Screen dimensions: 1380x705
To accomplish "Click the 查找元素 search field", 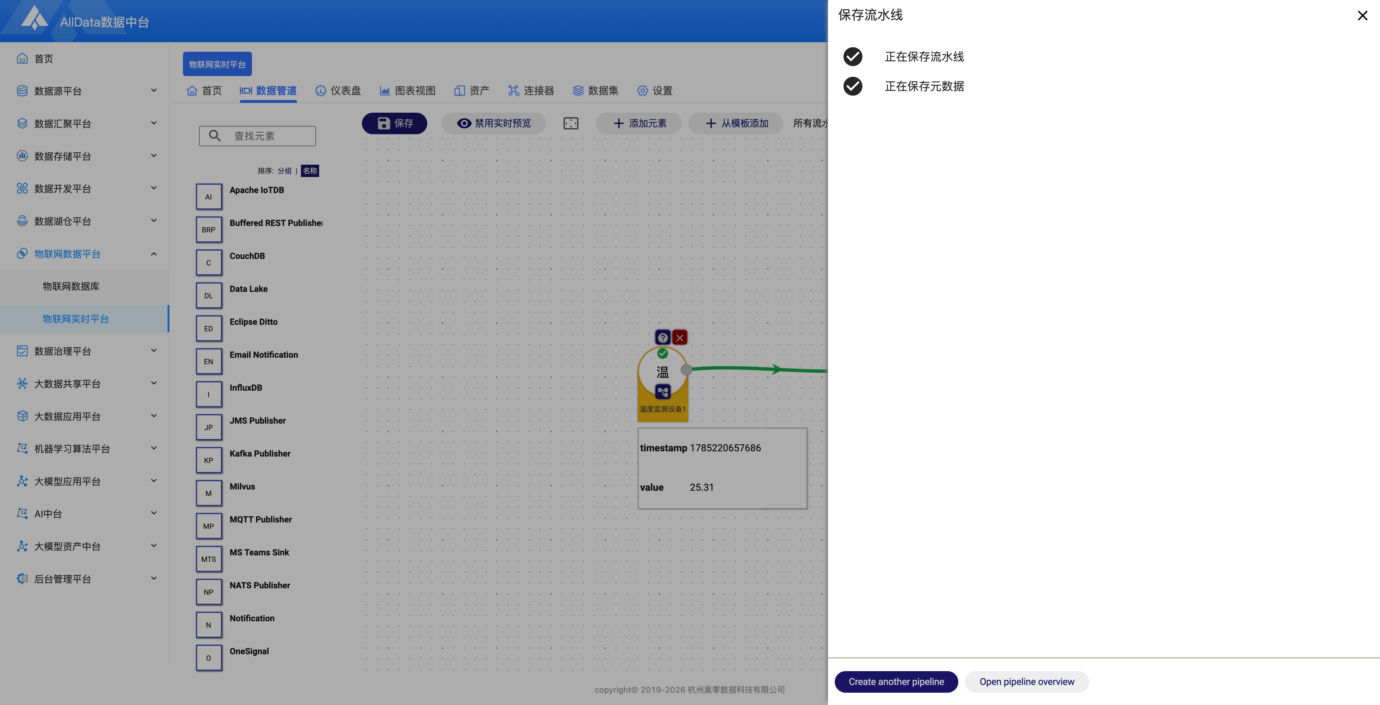I will [257, 136].
